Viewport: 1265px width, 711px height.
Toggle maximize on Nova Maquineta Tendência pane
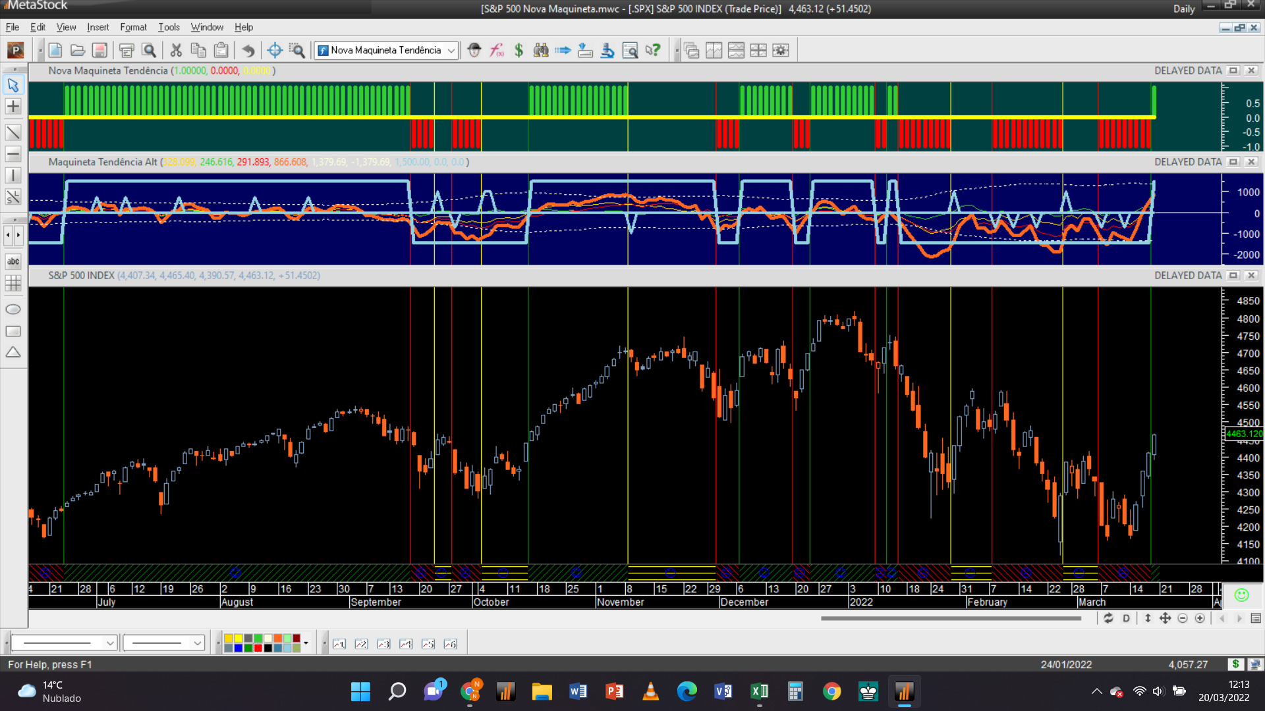pos(1233,70)
